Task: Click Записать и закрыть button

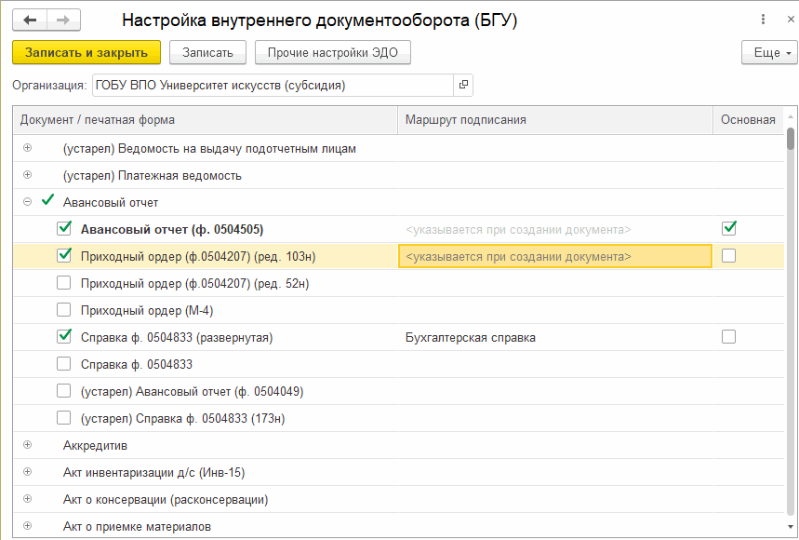Action: (87, 53)
